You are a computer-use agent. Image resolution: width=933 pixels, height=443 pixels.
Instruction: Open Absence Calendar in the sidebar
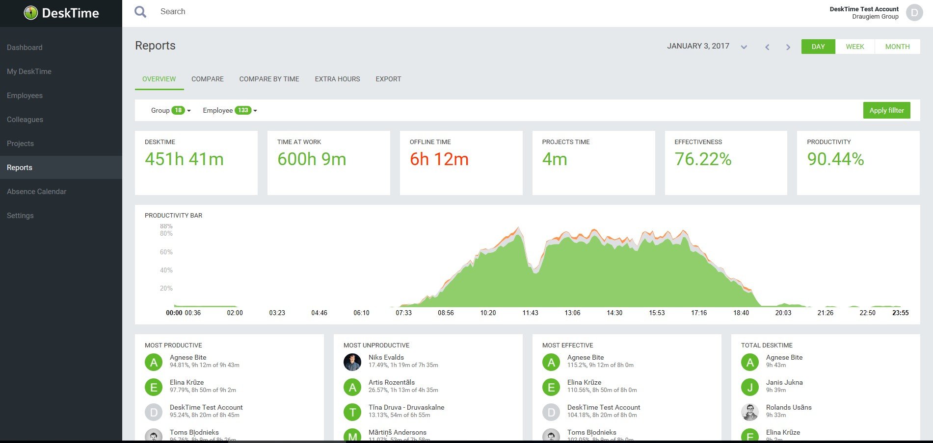(36, 192)
